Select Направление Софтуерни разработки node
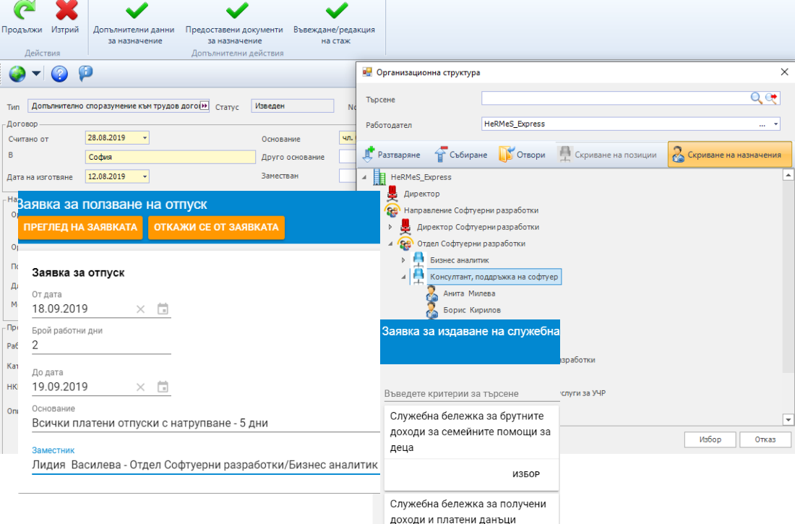Viewport: 795px width, 524px height. 471,210
